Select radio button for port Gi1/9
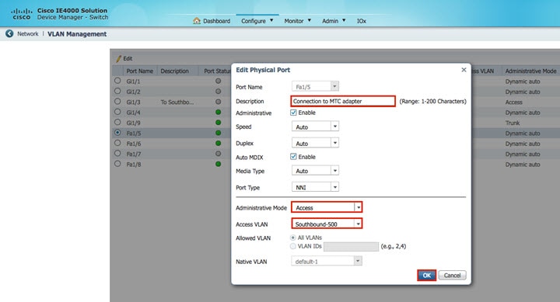Viewport: 560px width, 302px height. 117,122
